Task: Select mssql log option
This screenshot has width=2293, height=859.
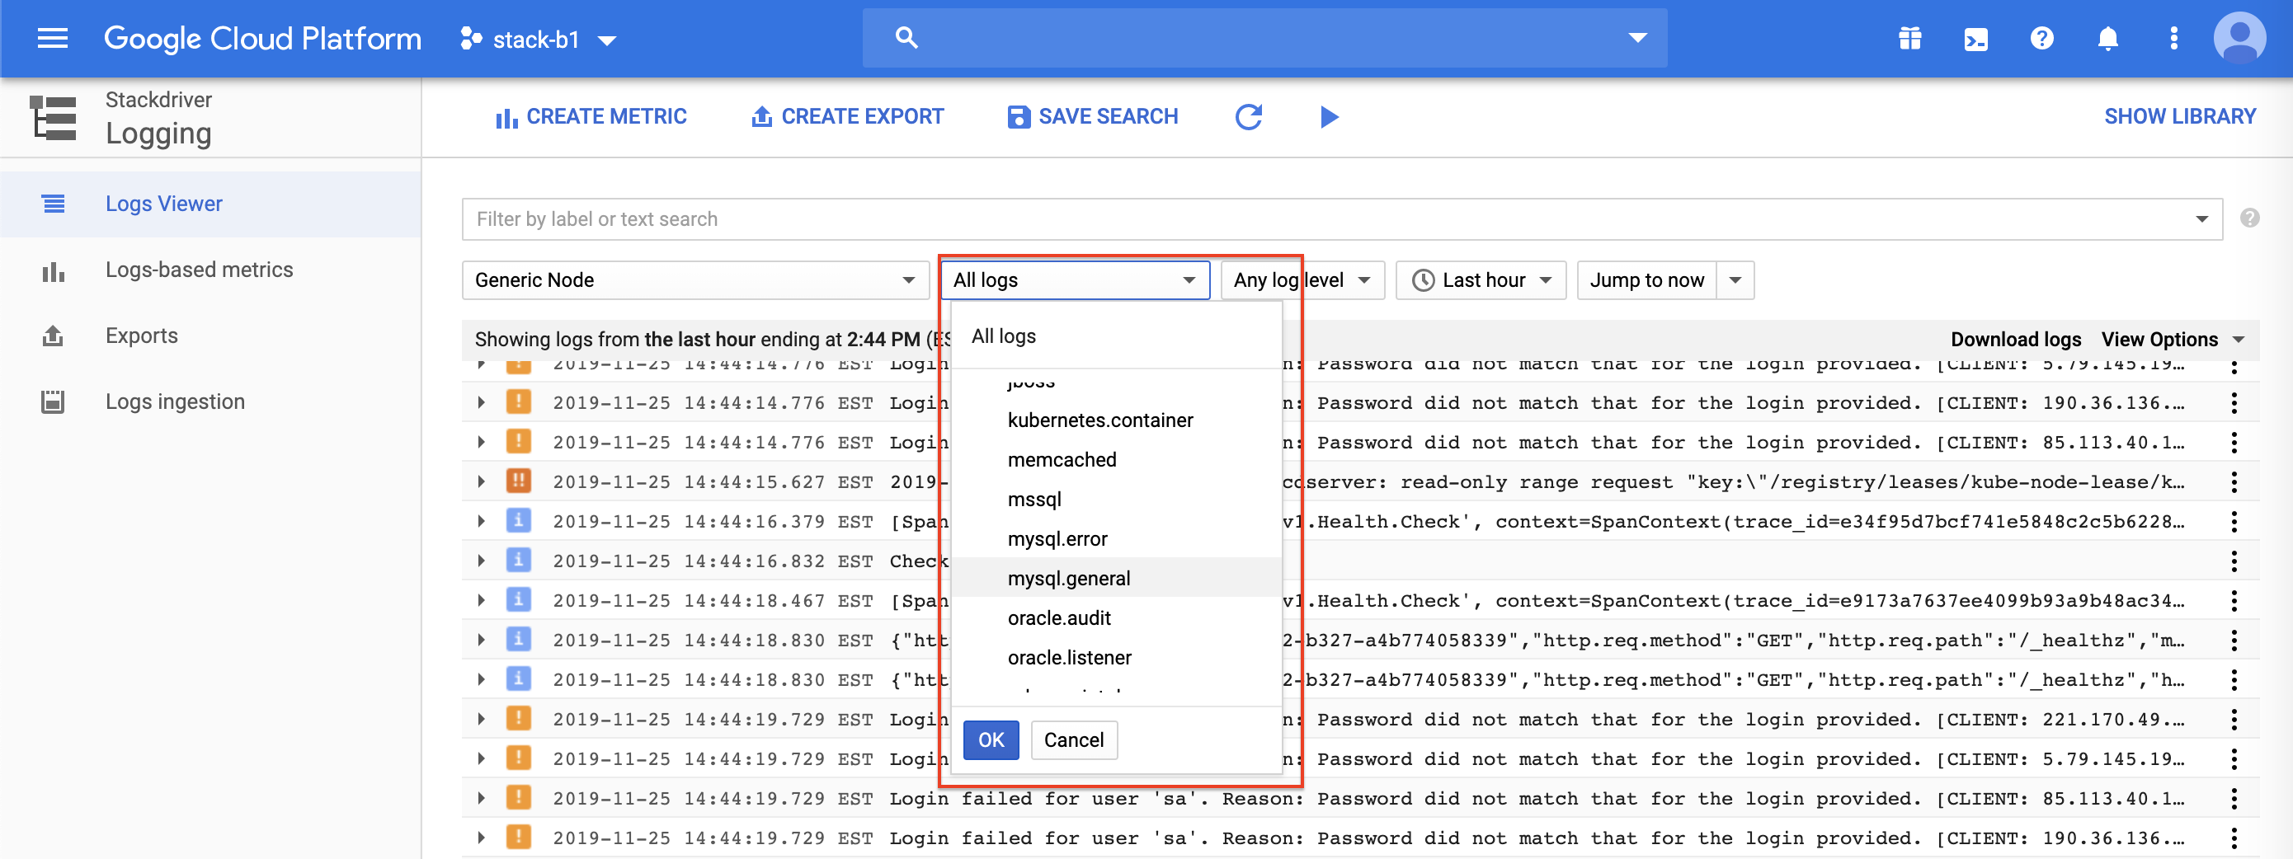Action: point(1116,499)
